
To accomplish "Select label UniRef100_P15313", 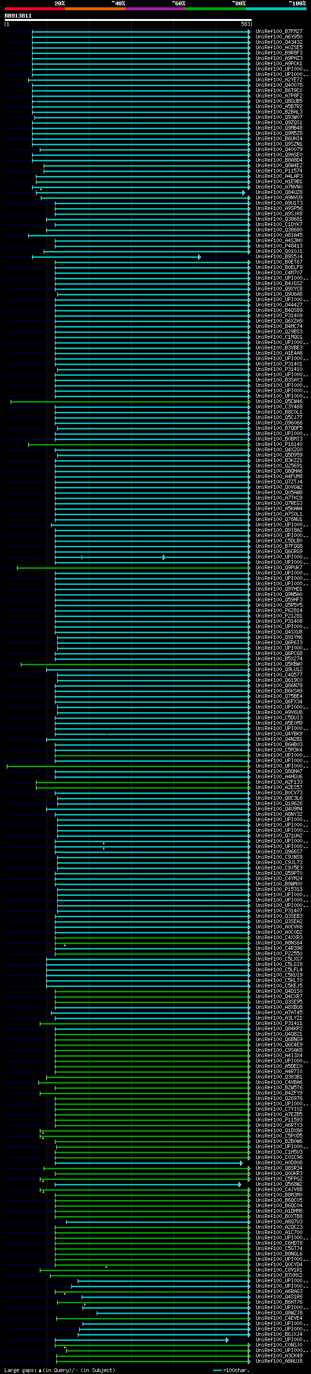I will (279, 889).
